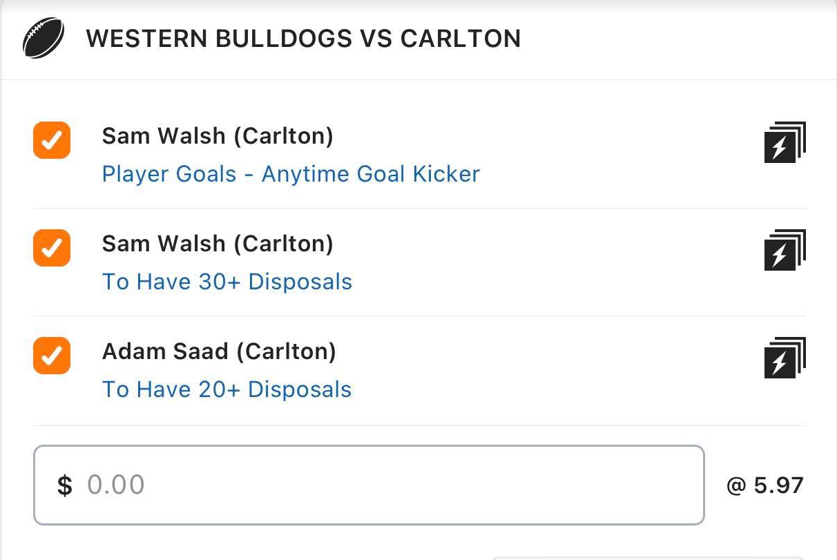Image resolution: width=837 pixels, height=560 pixels.
Task: Click the Sam Walsh name above 30+ Disposals
Action: 218,244
